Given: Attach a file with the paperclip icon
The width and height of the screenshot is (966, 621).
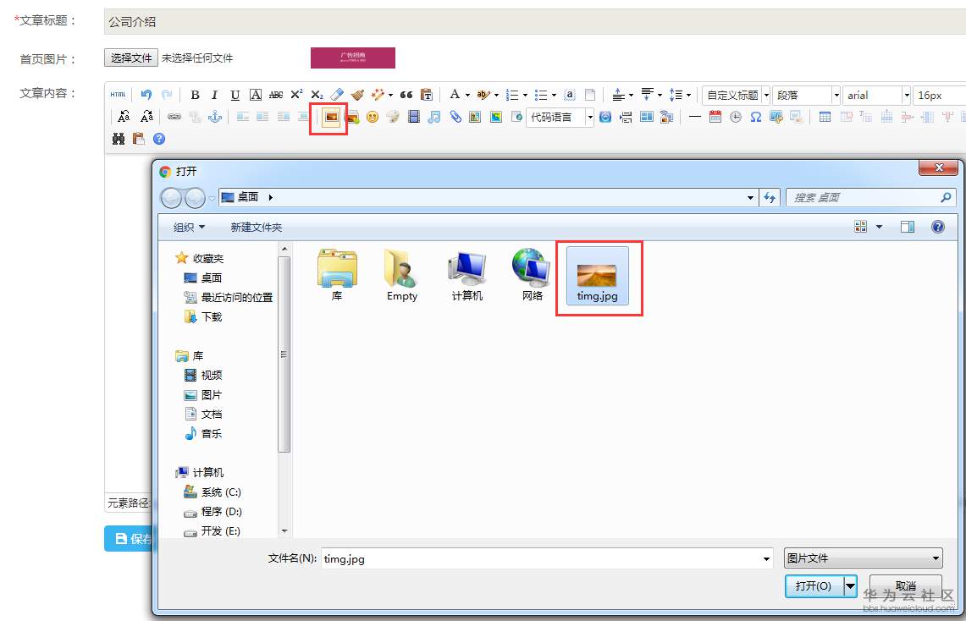Looking at the screenshot, I should (x=455, y=117).
